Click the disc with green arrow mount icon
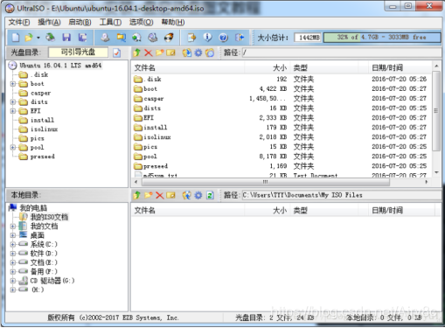This screenshot has width=445, height=328. click(136, 38)
